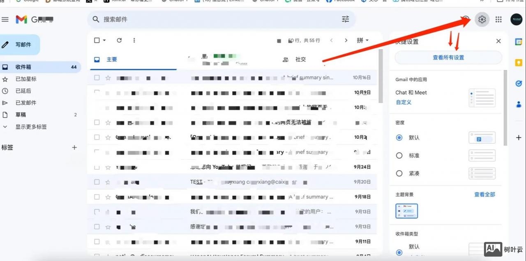Open the Google apps grid launcher

(498, 19)
